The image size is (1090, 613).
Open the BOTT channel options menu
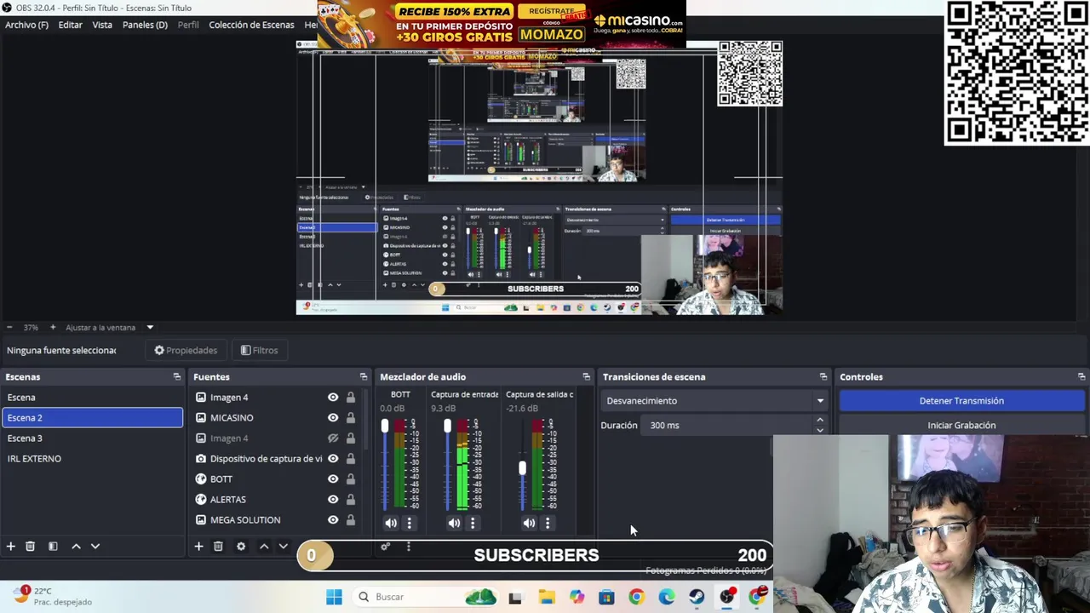pos(409,524)
